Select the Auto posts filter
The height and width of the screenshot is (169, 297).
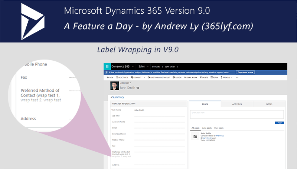coord(207,128)
